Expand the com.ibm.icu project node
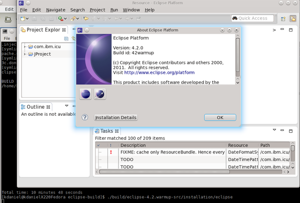Image resolution: width=300 pixels, height=203 pixels. click(24, 47)
